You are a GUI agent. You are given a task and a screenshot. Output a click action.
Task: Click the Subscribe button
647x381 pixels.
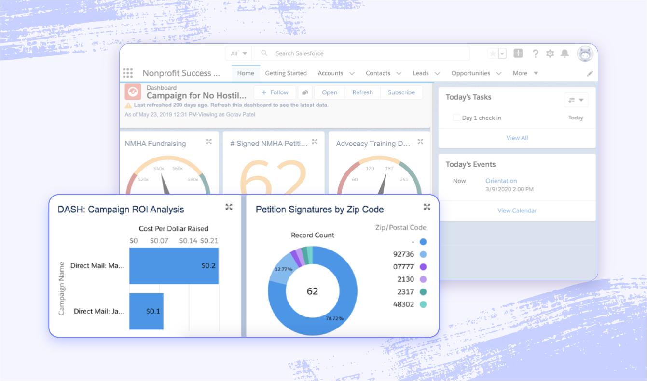tap(401, 92)
